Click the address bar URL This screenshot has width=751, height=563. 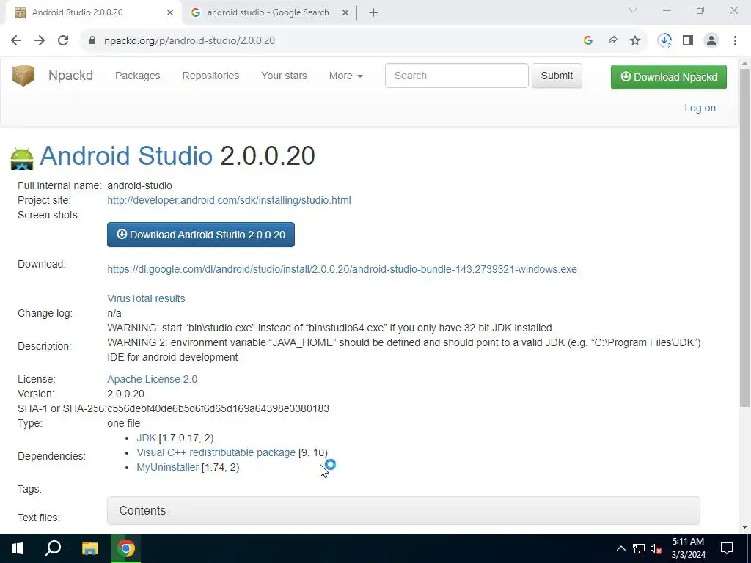pos(190,41)
